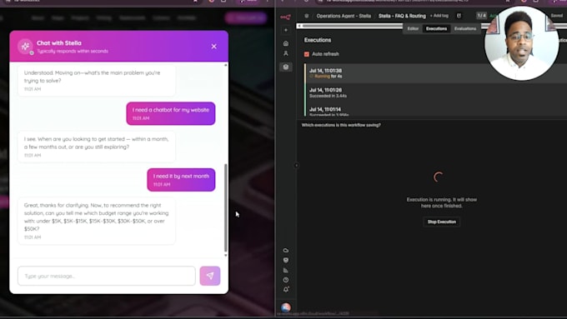Click the n8n logo in sidebar
567x319 pixels.
[x=285, y=17]
